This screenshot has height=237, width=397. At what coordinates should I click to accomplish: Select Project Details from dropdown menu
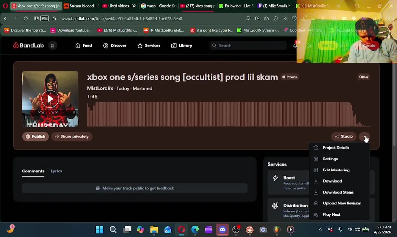pyautogui.click(x=339, y=148)
